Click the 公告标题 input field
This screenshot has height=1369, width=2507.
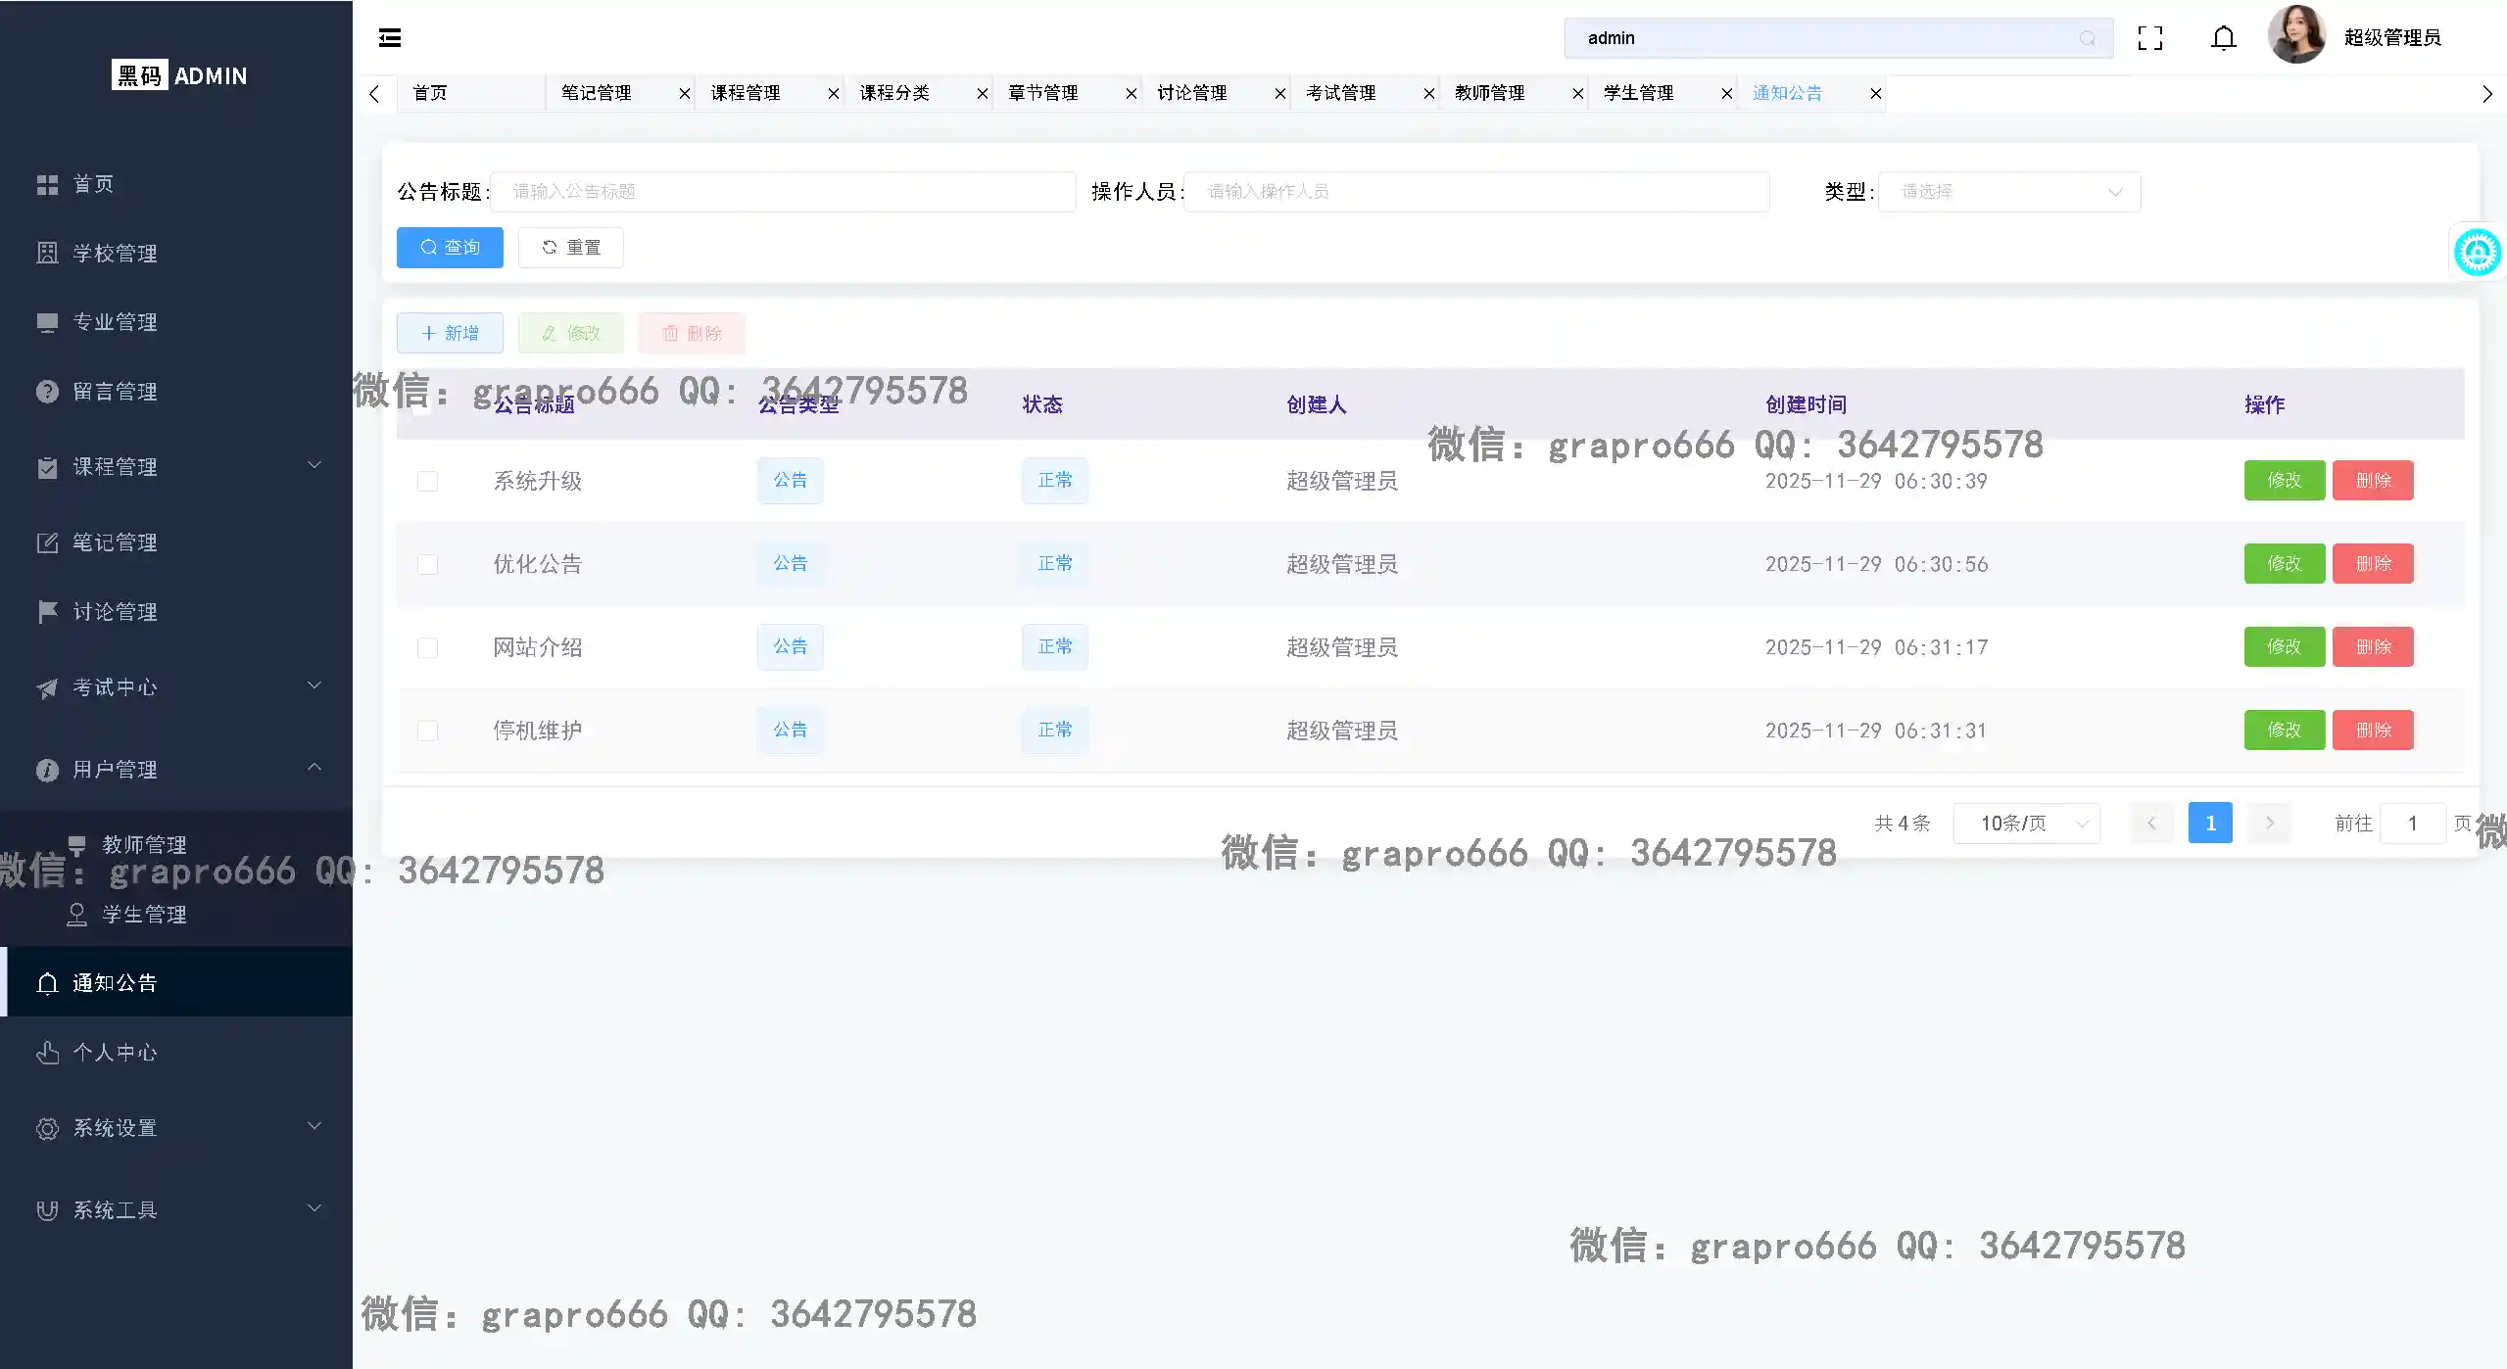[x=782, y=192]
